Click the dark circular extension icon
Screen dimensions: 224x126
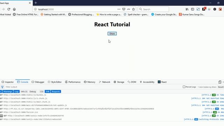point(215,9)
